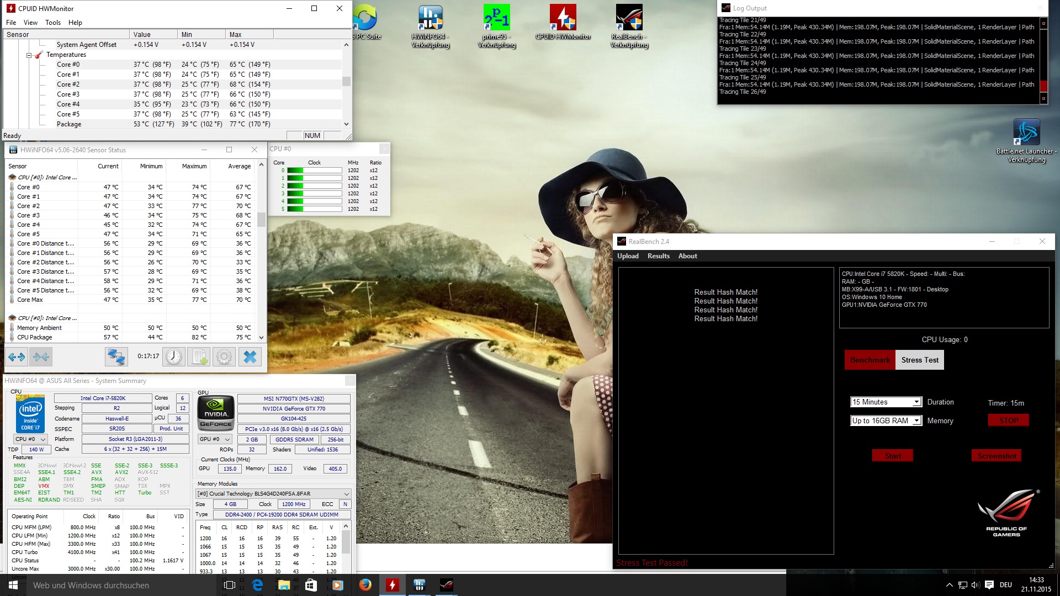This screenshot has height=596, width=1060.
Task: Close sensors with blue X icon
Action: (x=250, y=357)
